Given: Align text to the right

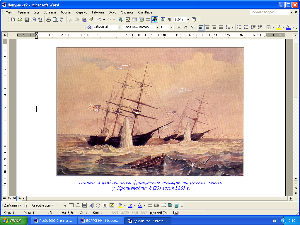Looking at the screenshot, I should pyautogui.click(x=214, y=27).
